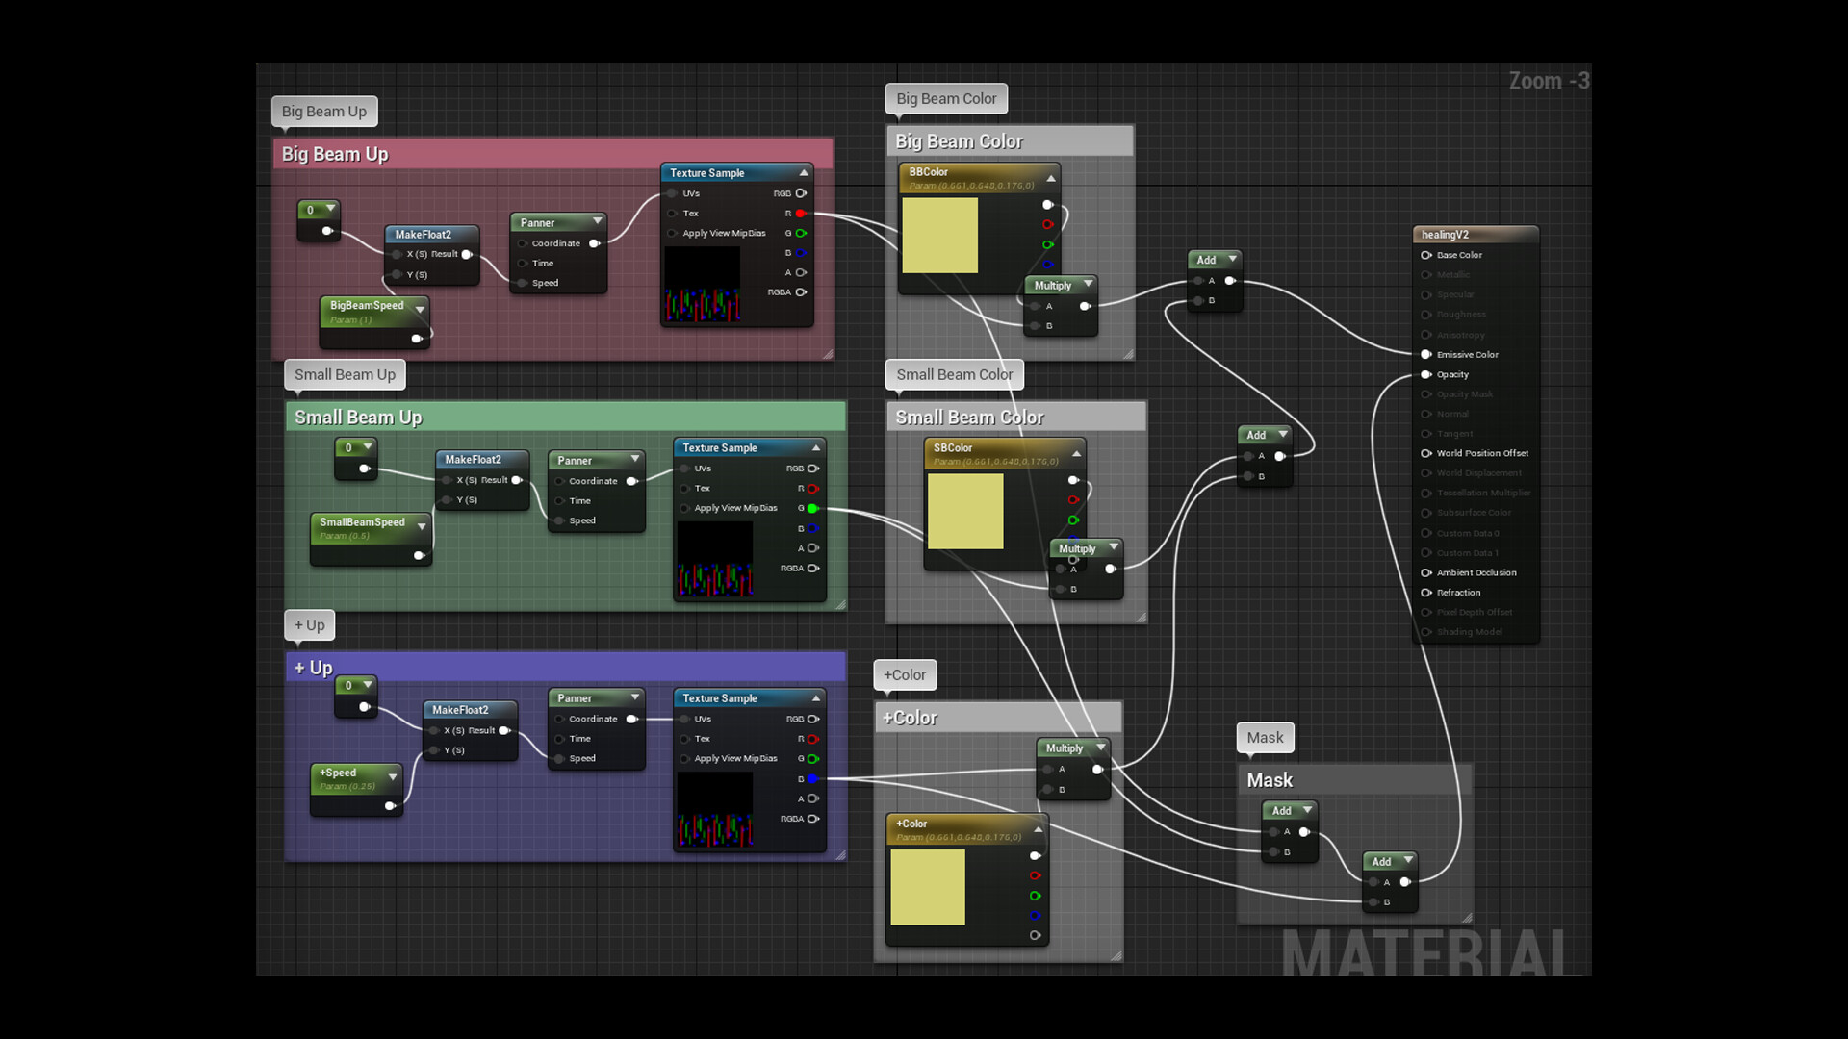Screen dimensions: 1848x1039
Task: Select the Big Beam Up comment bubble label
Action: (324, 112)
